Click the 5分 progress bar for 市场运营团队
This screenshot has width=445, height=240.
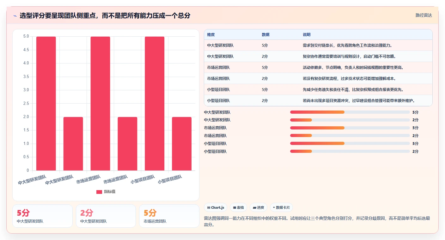click(350, 128)
